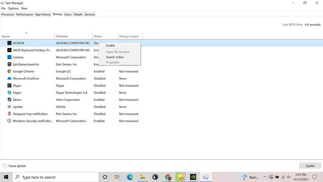Sort by the Name column header
Image resolution: width=323 pixels, height=182 pixels.
click(x=27, y=36)
